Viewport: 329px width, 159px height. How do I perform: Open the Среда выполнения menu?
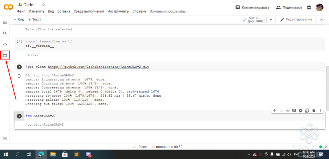(x=89, y=11)
